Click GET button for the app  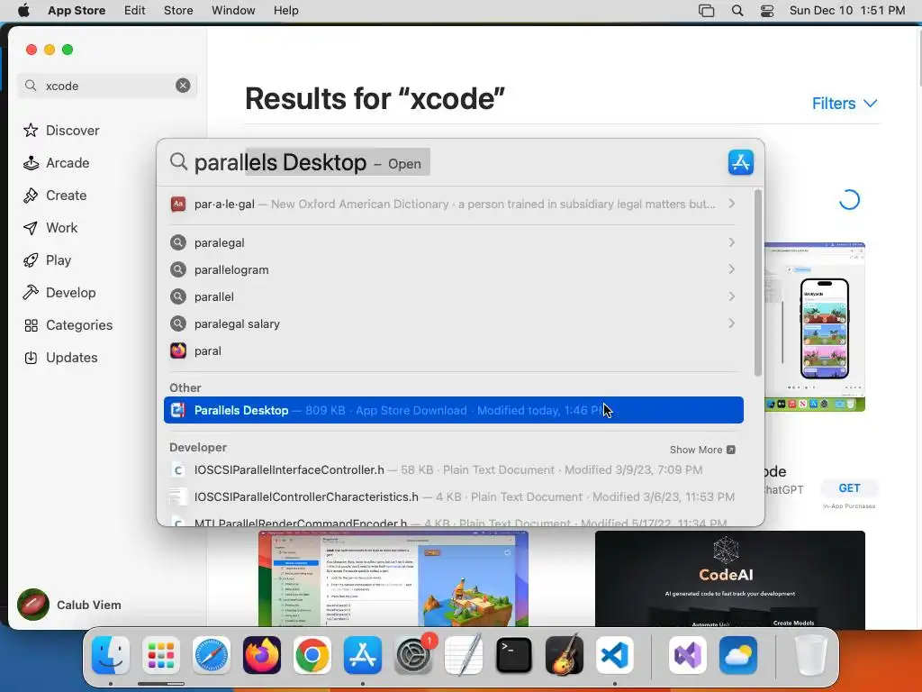tap(848, 488)
